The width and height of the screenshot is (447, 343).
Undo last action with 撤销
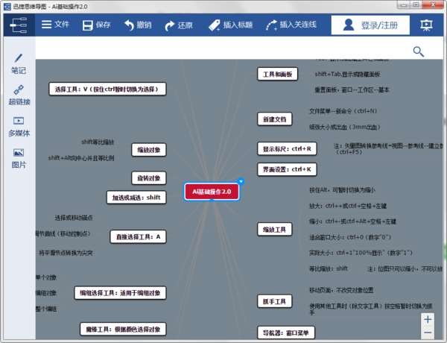point(138,25)
